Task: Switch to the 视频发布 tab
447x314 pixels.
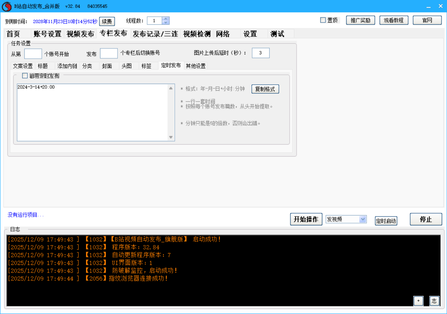Action: [x=80, y=34]
